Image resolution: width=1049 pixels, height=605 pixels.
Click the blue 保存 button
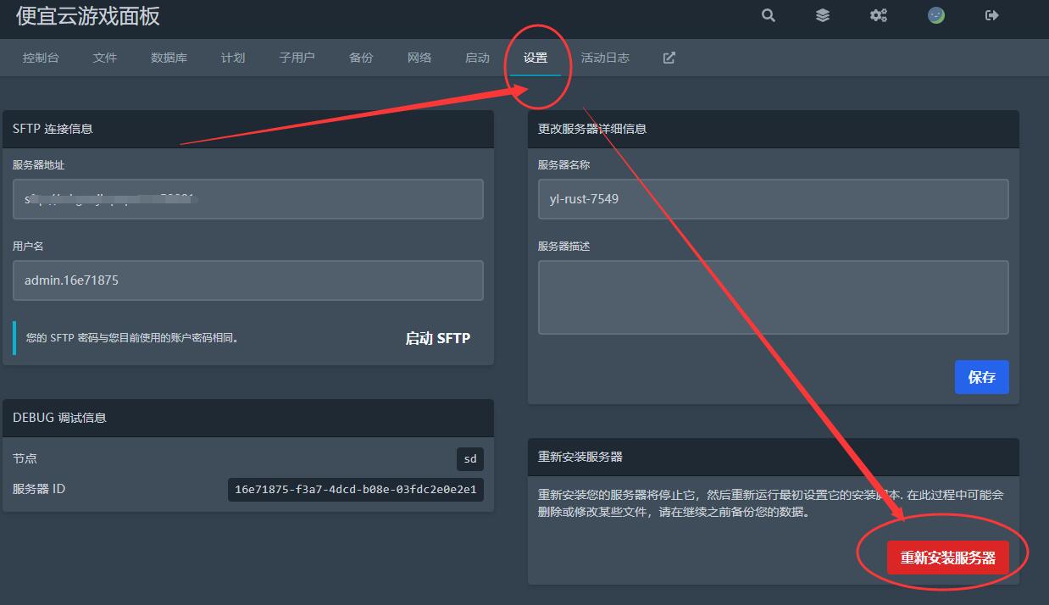click(981, 377)
